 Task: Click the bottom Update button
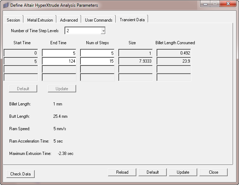183,172
